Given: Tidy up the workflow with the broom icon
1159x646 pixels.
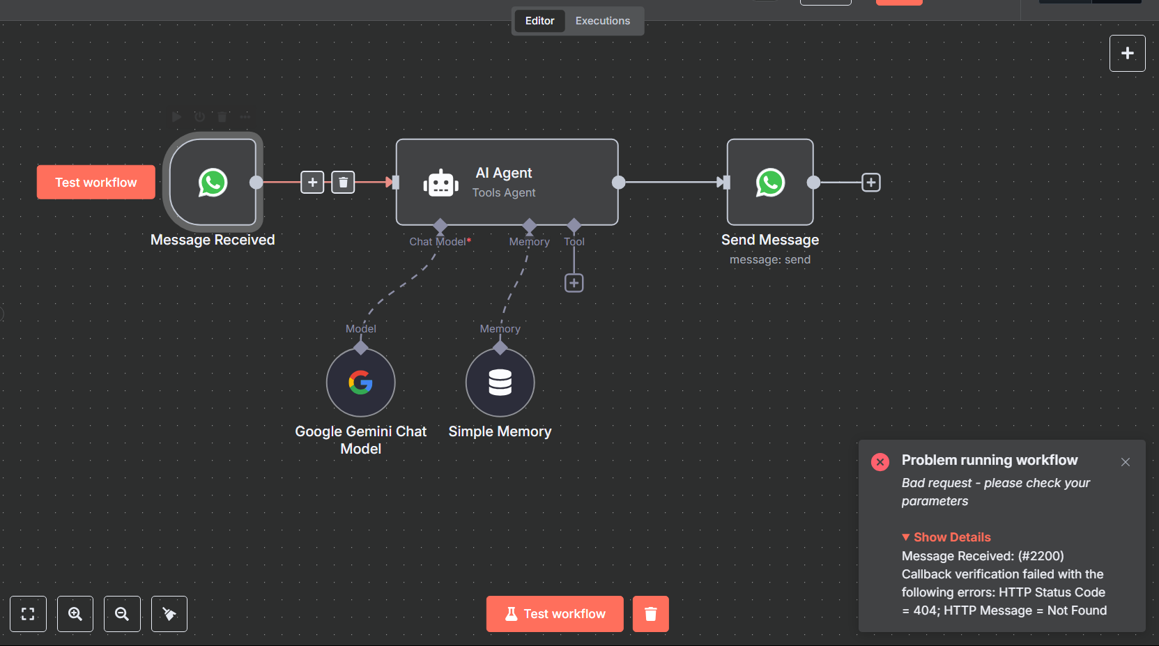Looking at the screenshot, I should [169, 614].
